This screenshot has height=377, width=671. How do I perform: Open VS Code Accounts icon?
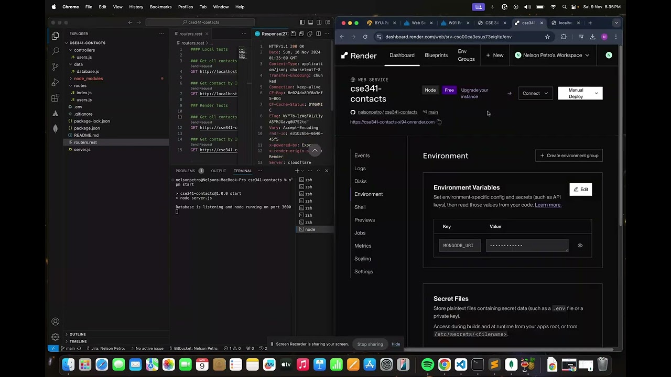56,321
